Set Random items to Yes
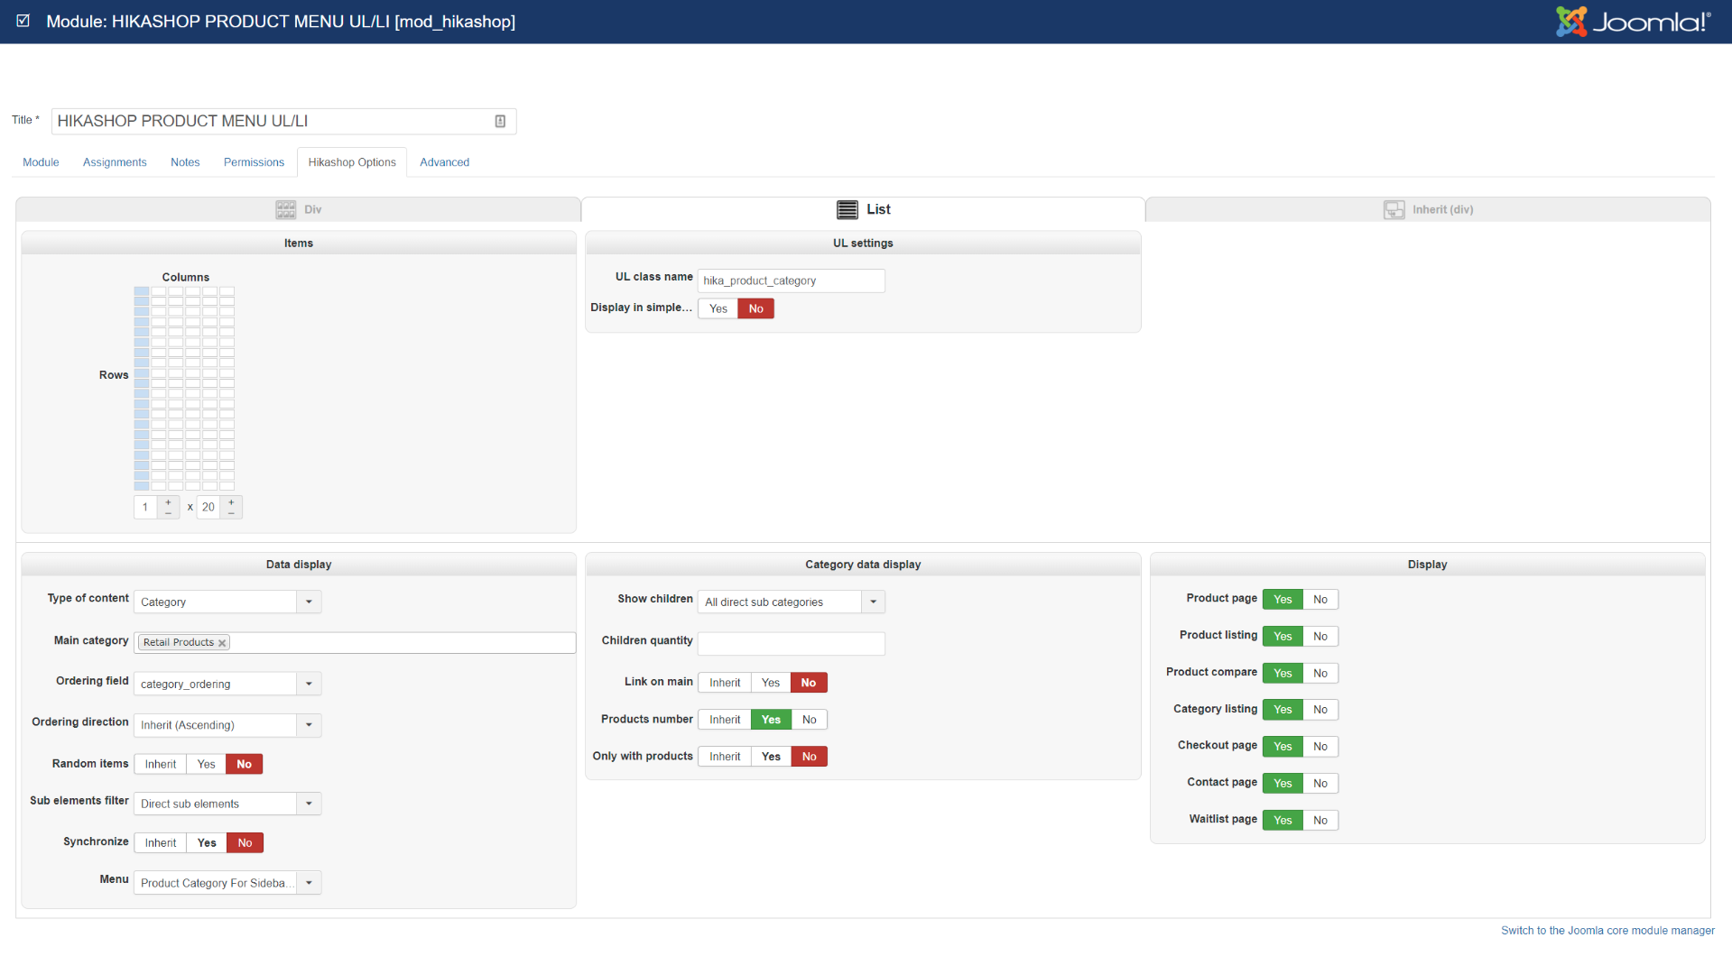 (x=206, y=764)
